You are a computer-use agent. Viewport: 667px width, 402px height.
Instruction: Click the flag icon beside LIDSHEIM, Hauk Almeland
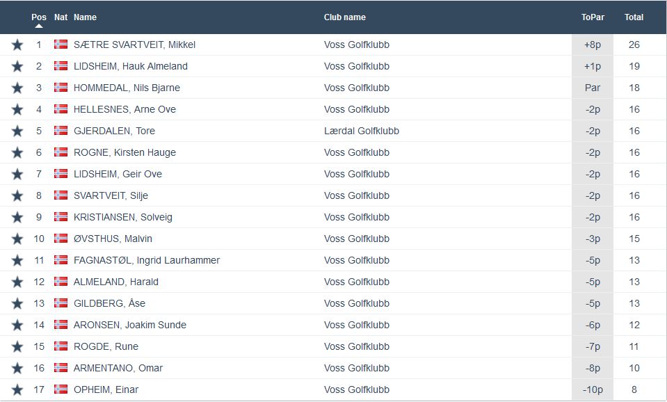[61, 65]
